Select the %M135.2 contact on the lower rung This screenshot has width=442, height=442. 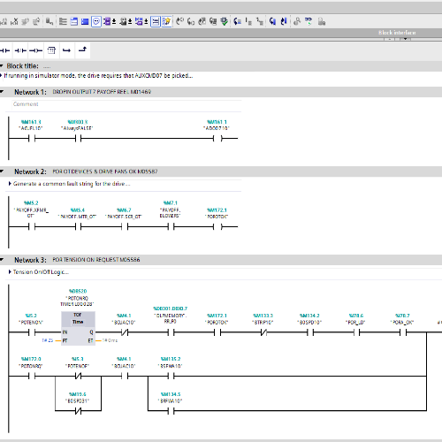(x=171, y=376)
